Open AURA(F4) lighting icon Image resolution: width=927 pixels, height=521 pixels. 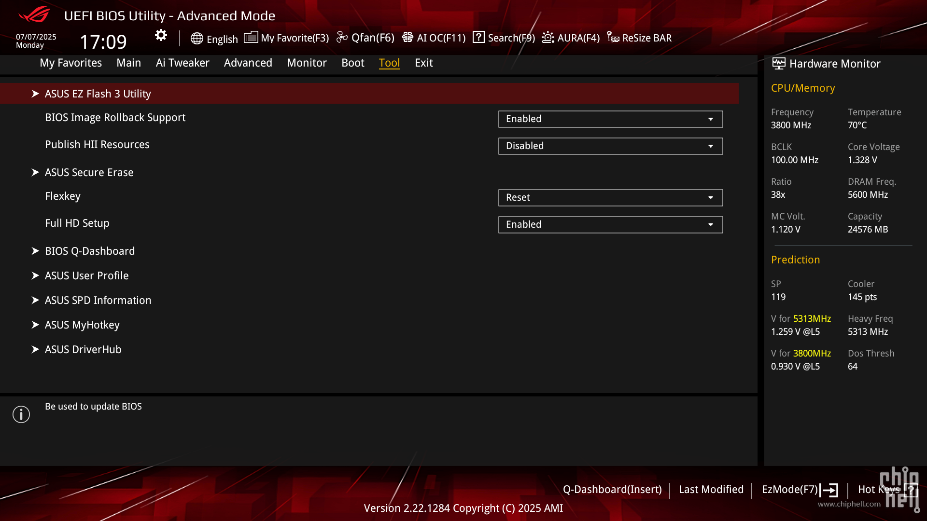click(x=548, y=38)
